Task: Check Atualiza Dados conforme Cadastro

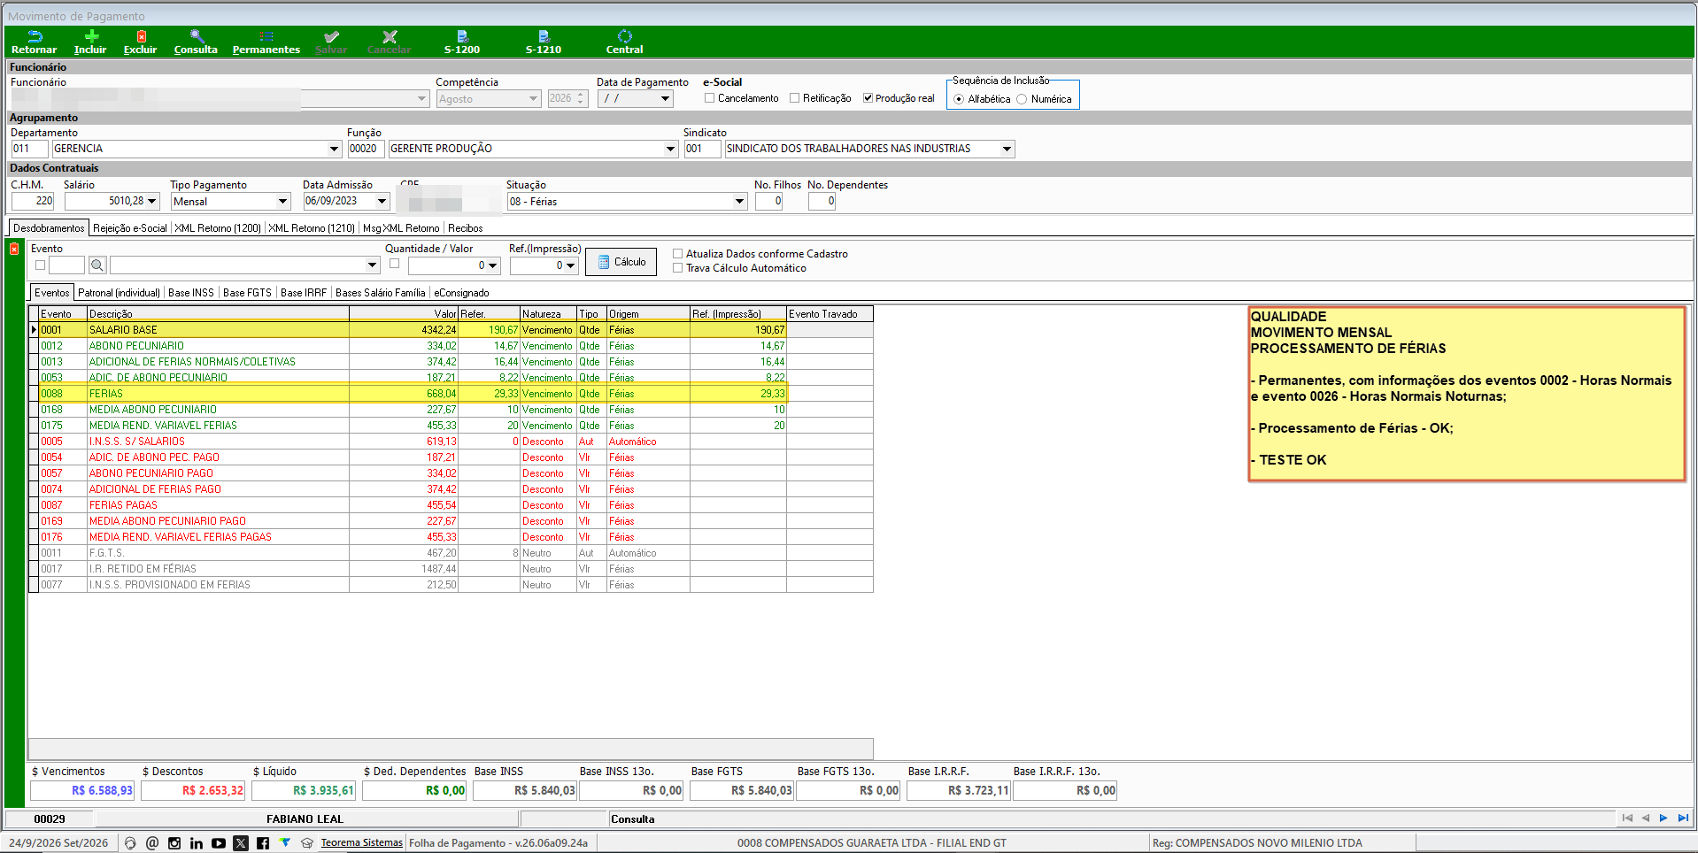Action: [678, 254]
